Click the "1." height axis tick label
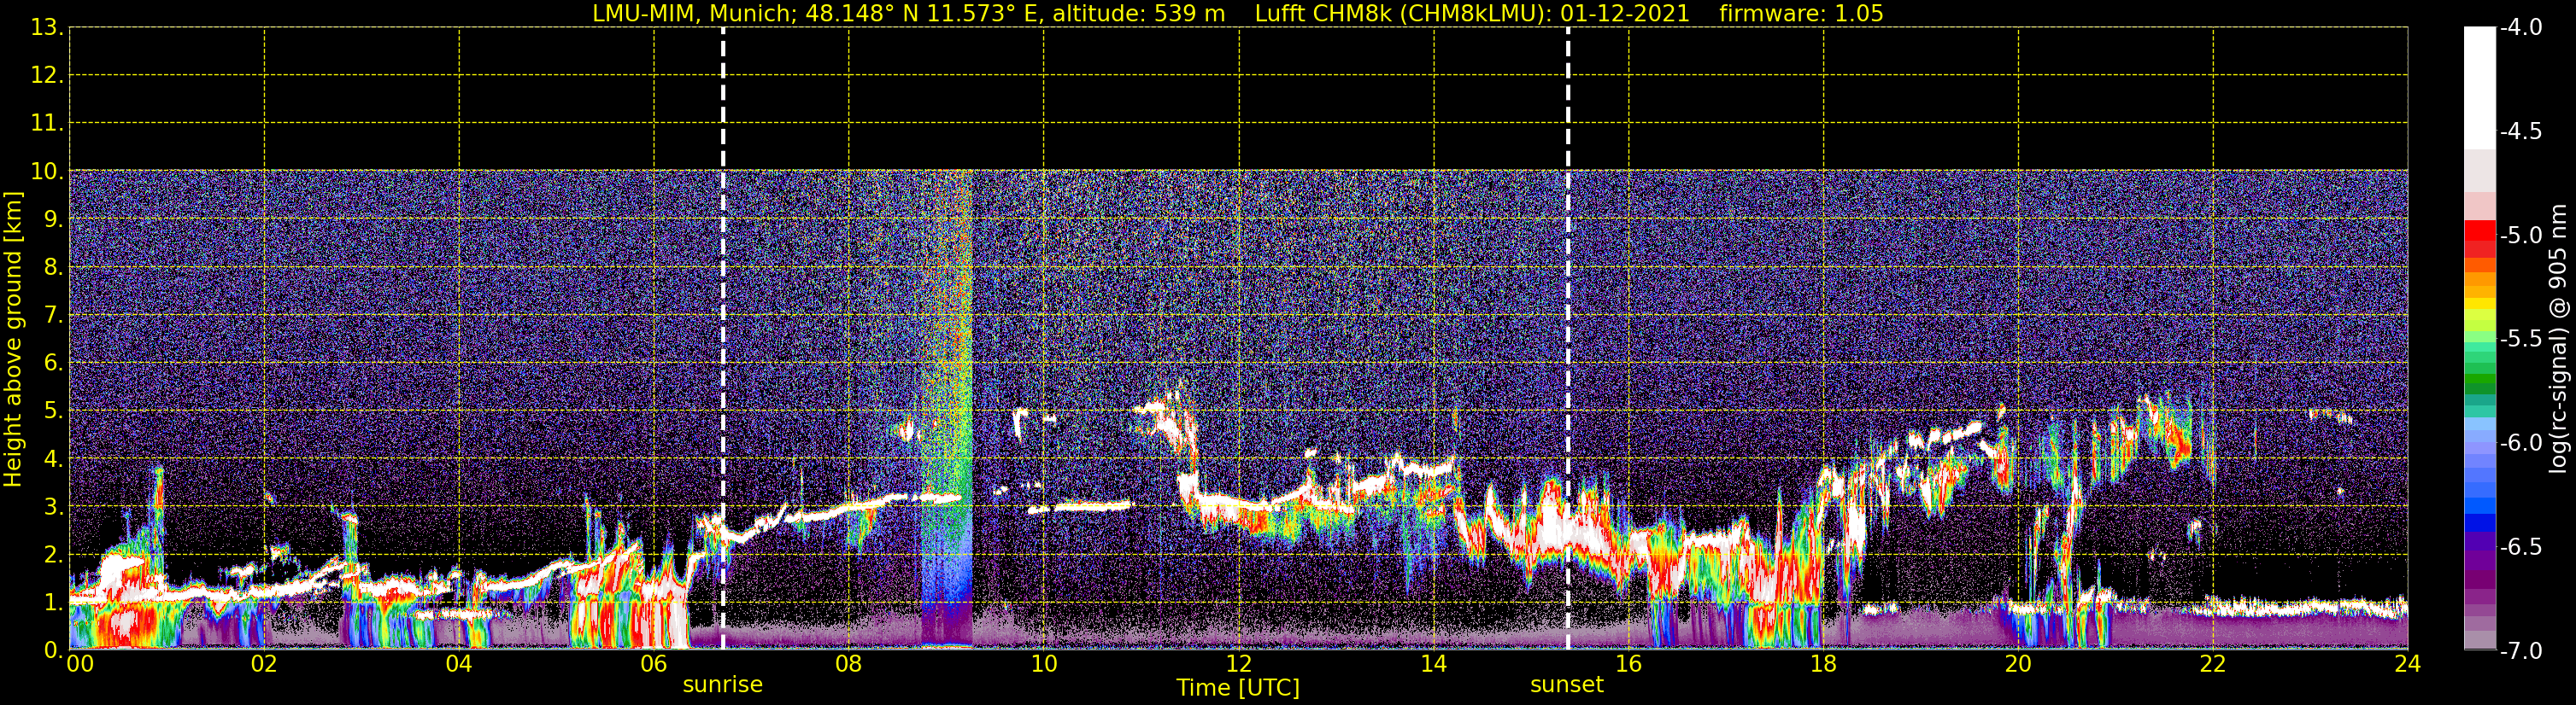Screen dimensions: 2576x705 (x=53, y=602)
